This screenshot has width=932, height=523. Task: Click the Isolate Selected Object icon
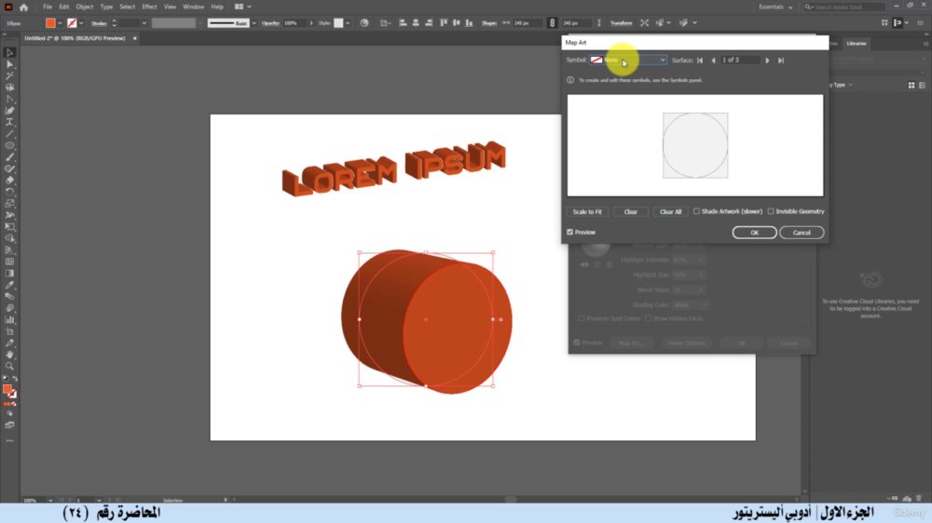tap(644, 23)
